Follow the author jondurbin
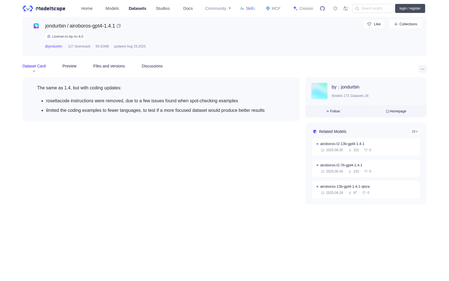Screen dimensions: 449x281 coord(333,111)
